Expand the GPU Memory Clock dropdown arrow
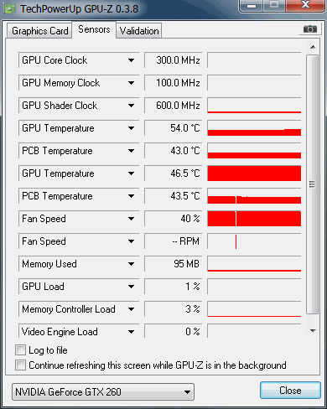The image size is (327, 409). pos(131,83)
